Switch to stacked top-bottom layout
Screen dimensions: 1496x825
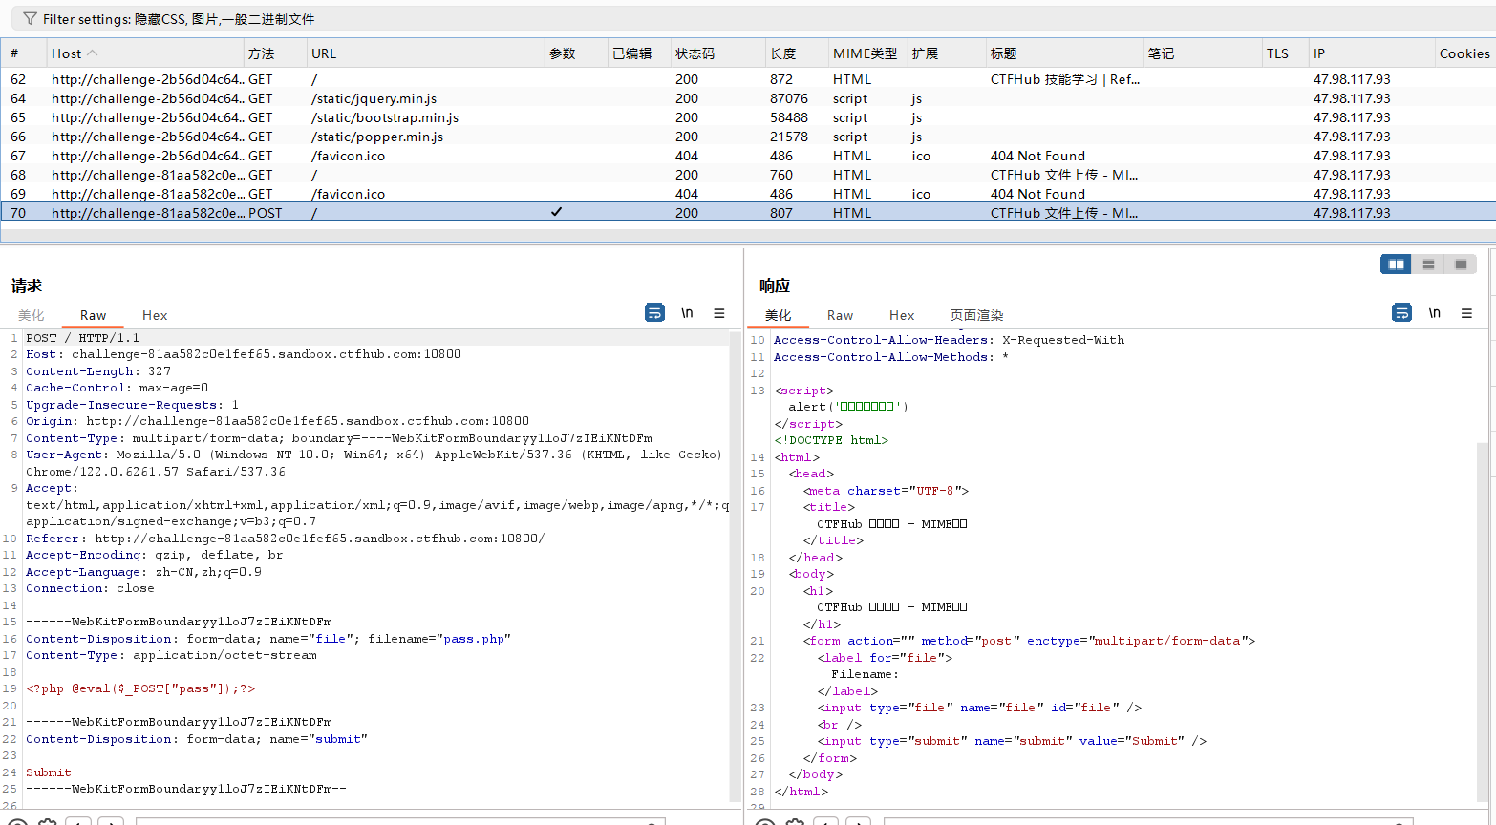click(x=1428, y=264)
